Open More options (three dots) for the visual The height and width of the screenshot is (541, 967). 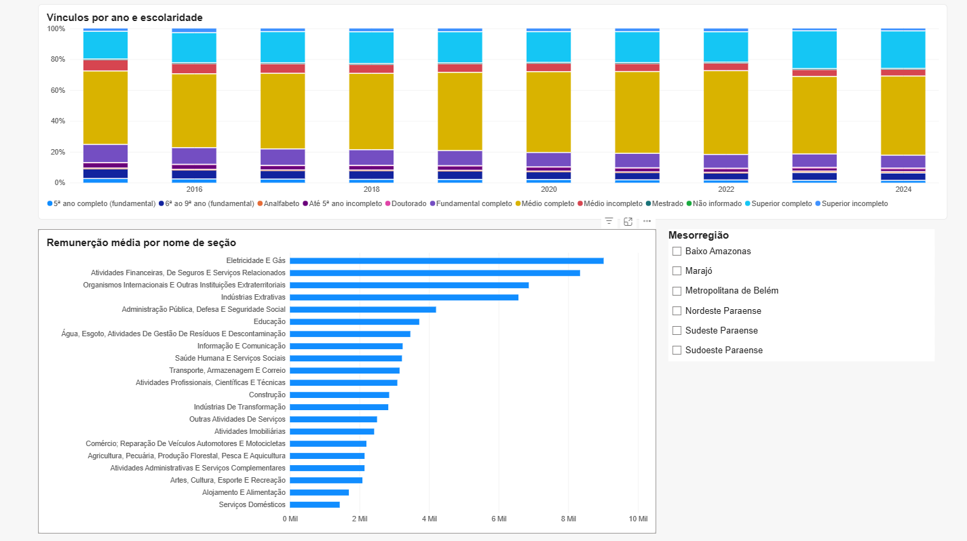pyautogui.click(x=647, y=222)
